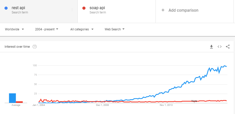Viewport: 235px width, 114px height.
Task: Open help icon beside Interest over time
Action: [x=35, y=47]
